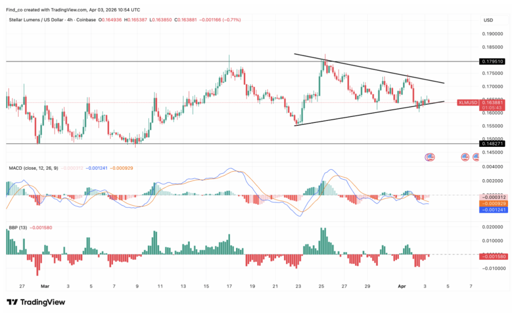Open the USD currency selector
The width and height of the screenshot is (512, 316).
(488, 20)
